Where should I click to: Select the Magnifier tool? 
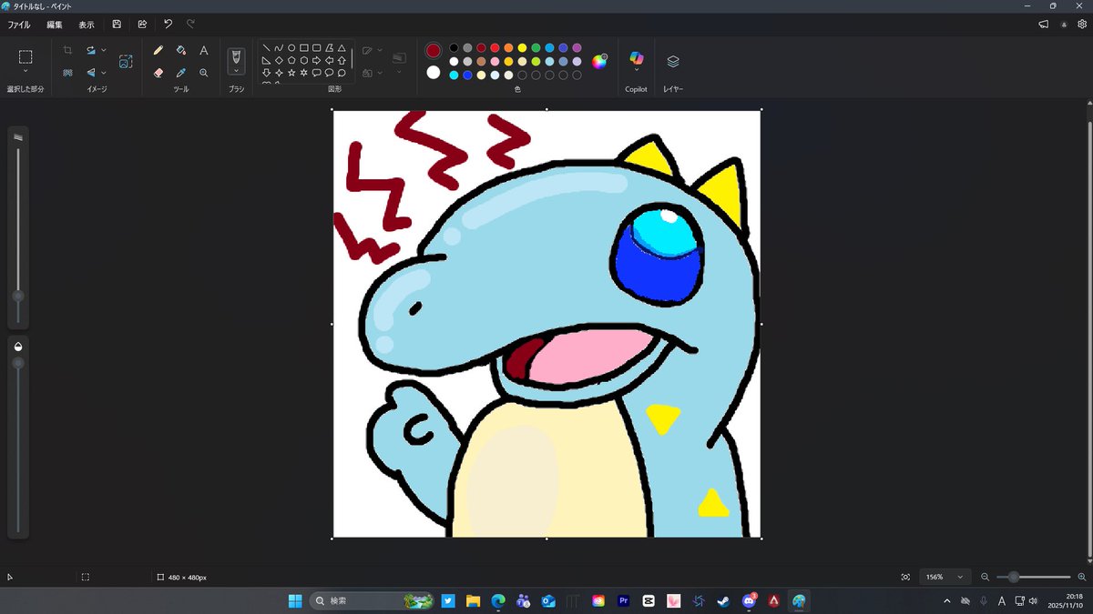[x=204, y=73]
